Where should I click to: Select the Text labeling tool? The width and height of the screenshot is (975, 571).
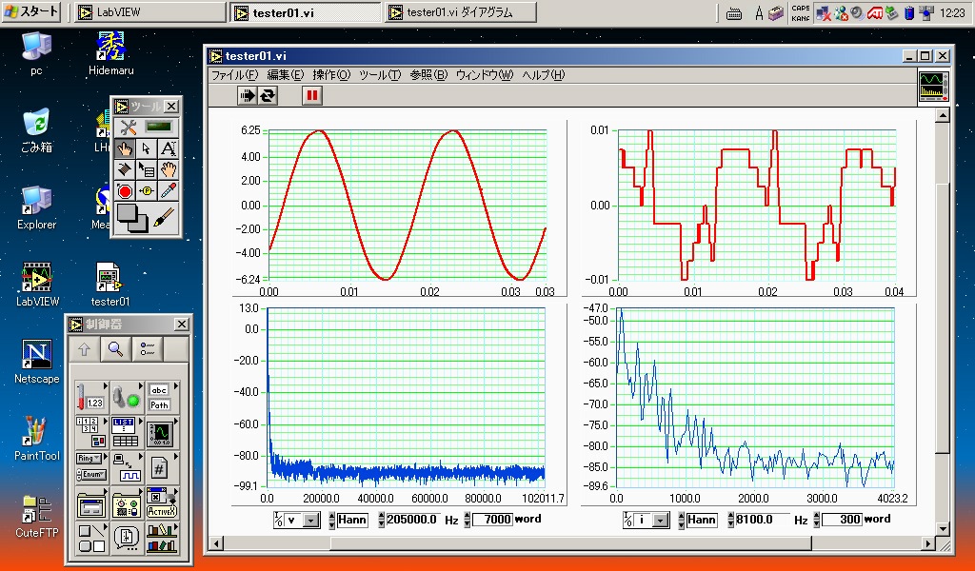pos(168,148)
